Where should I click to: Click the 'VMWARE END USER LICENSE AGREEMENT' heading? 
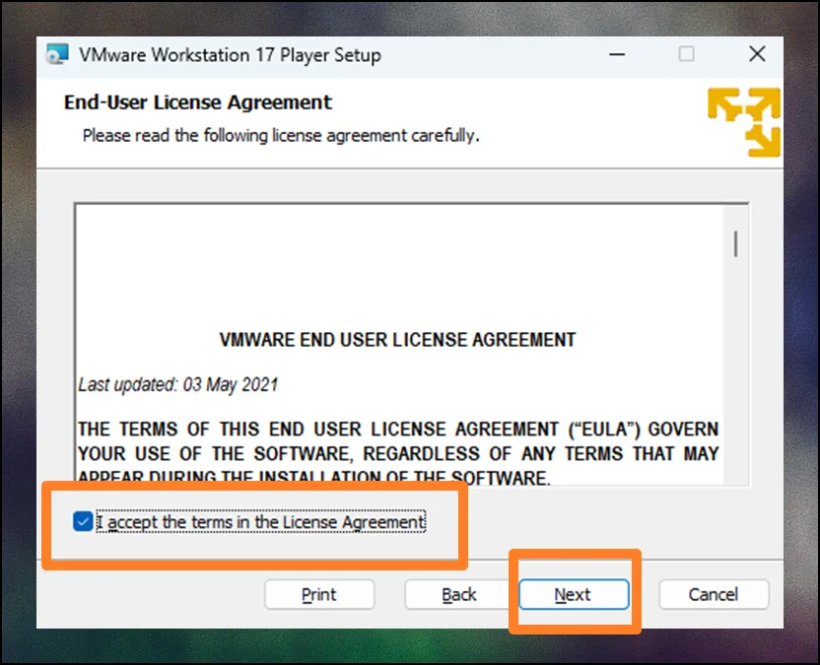(397, 340)
